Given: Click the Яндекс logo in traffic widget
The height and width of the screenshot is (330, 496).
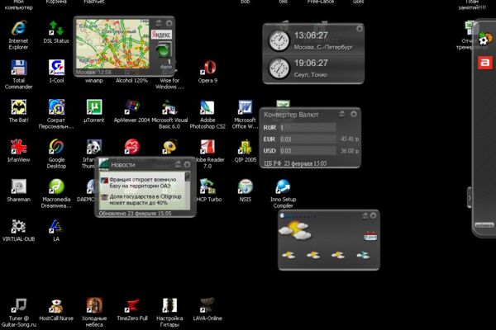Looking at the screenshot, I should coord(161,35).
